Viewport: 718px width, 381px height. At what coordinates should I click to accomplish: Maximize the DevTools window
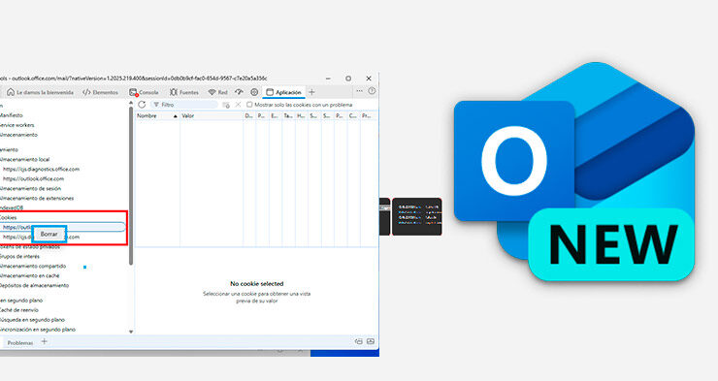(348, 79)
